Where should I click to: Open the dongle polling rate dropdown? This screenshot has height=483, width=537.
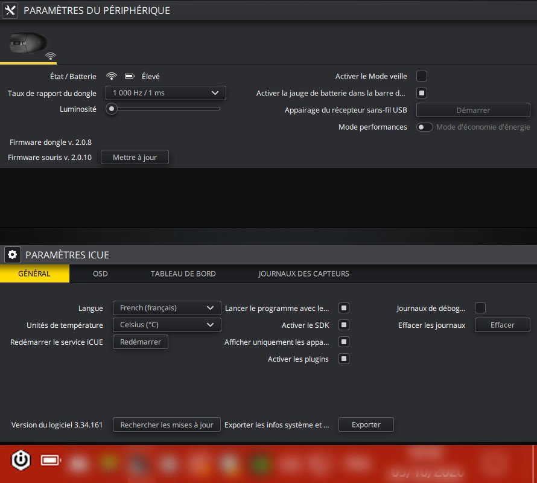point(165,93)
